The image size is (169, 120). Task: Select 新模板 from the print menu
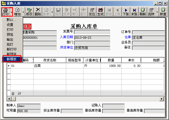(x=12, y=59)
